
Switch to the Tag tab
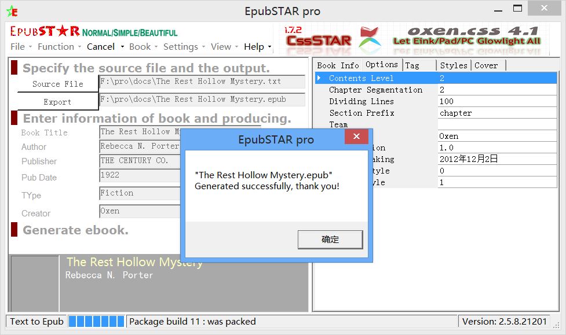419,65
